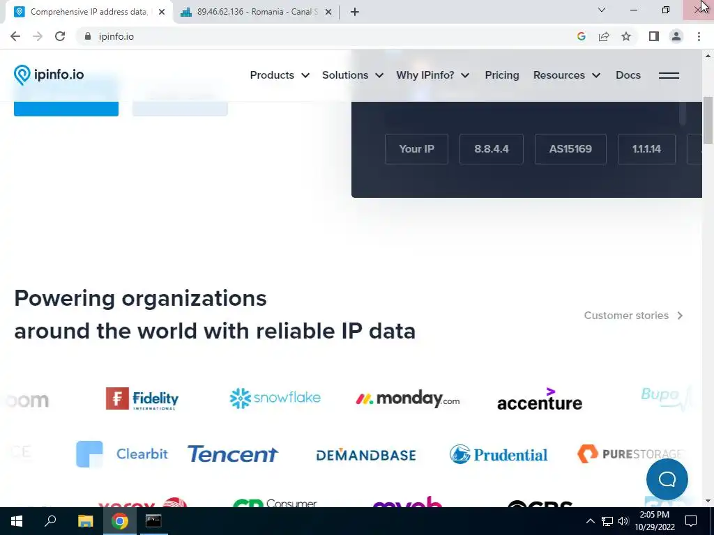Screen dimensions: 714x535
Task: Open Chrome three-dot menu
Action: [699, 36]
